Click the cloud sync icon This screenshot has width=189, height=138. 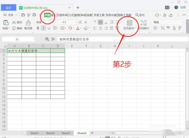(x=157, y=15)
